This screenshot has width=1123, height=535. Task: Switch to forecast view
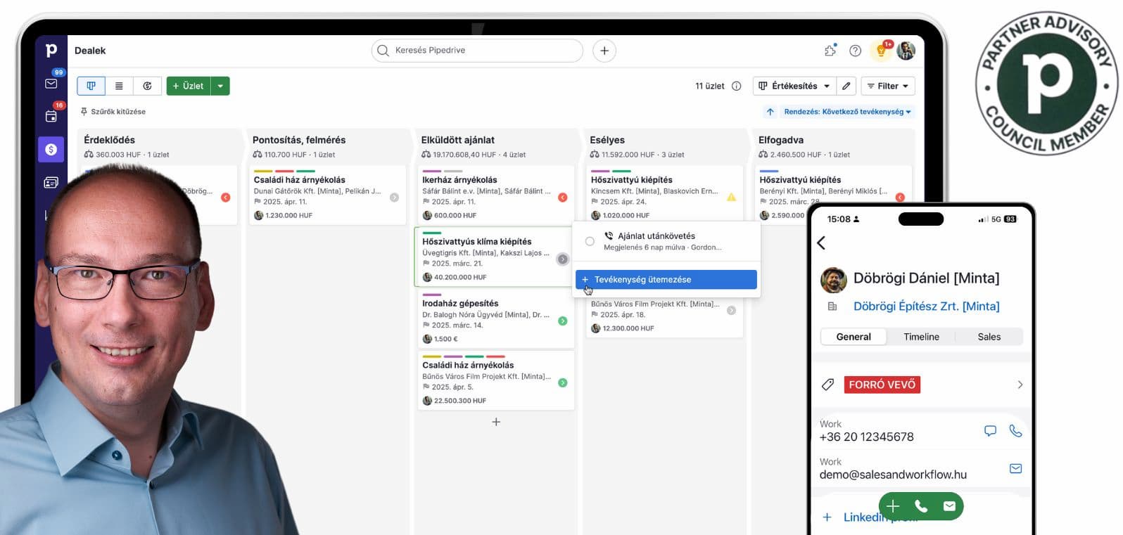[x=147, y=86]
